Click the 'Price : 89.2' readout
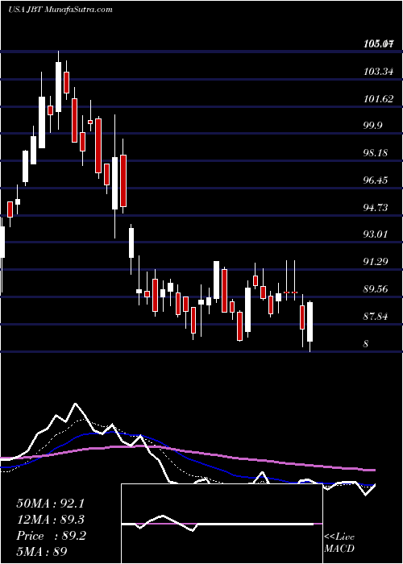The image size is (403, 564). click(51, 536)
